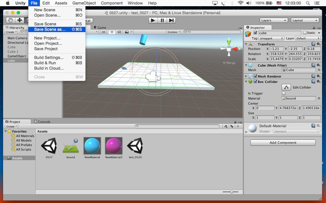Click the green Y axis cone on gizmo
The image size is (326, 203).
point(229,43)
